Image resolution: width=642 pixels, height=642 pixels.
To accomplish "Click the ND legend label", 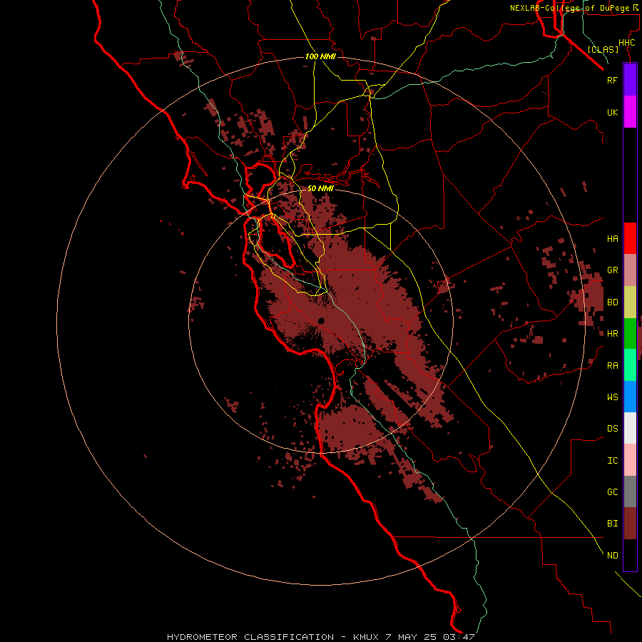I will pyautogui.click(x=613, y=556).
